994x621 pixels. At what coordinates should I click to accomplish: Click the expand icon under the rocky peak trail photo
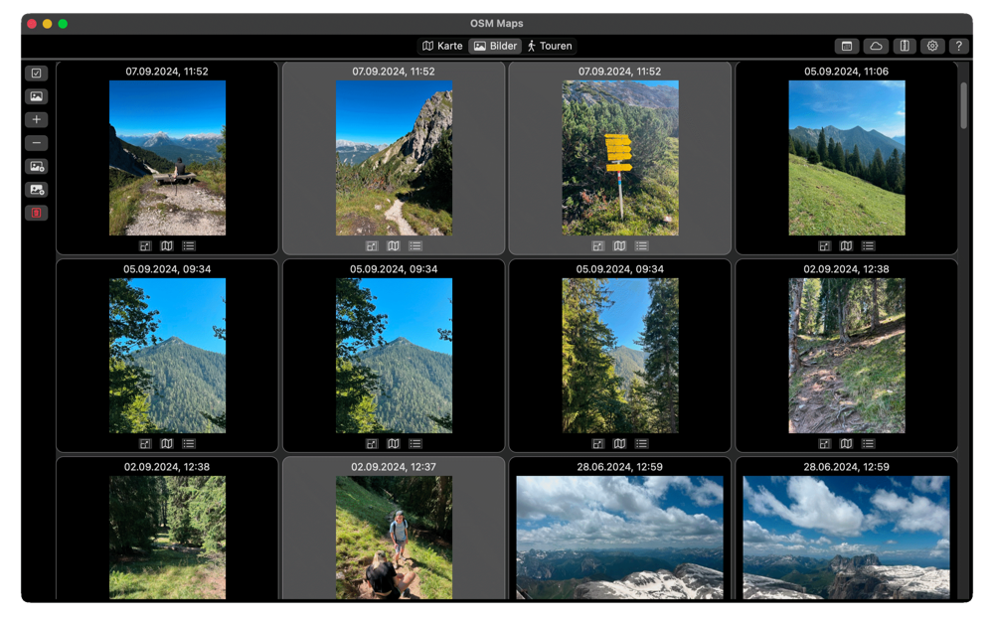pyautogui.click(x=372, y=245)
